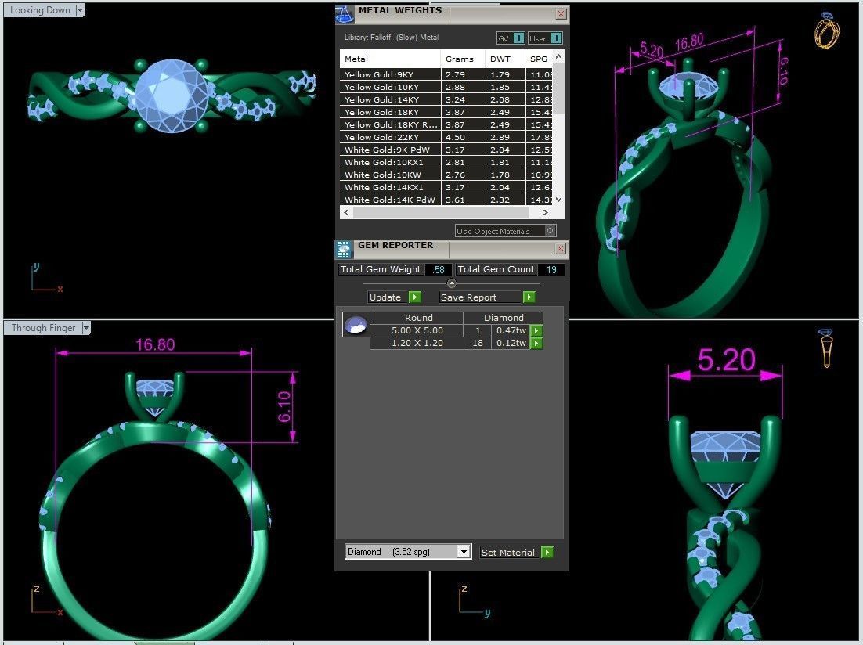
Task: Select the 5.00 X 5.00 gem size cell
Action: tap(417, 330)
